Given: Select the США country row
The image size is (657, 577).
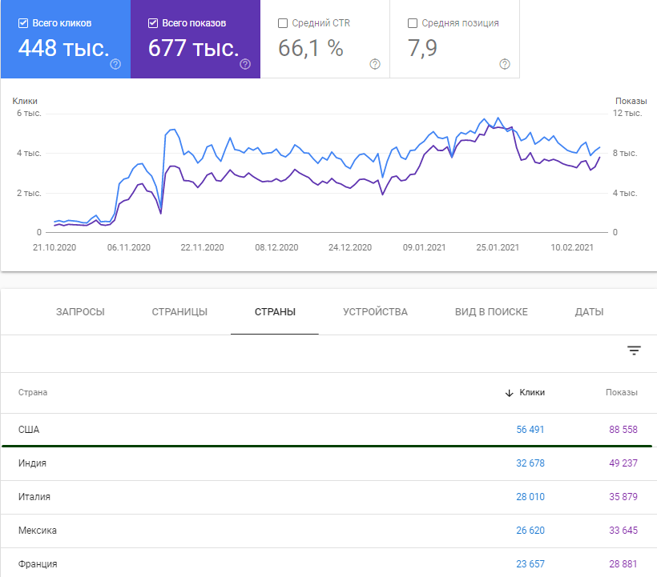Looking at the screenshot, I should point(29,430).
